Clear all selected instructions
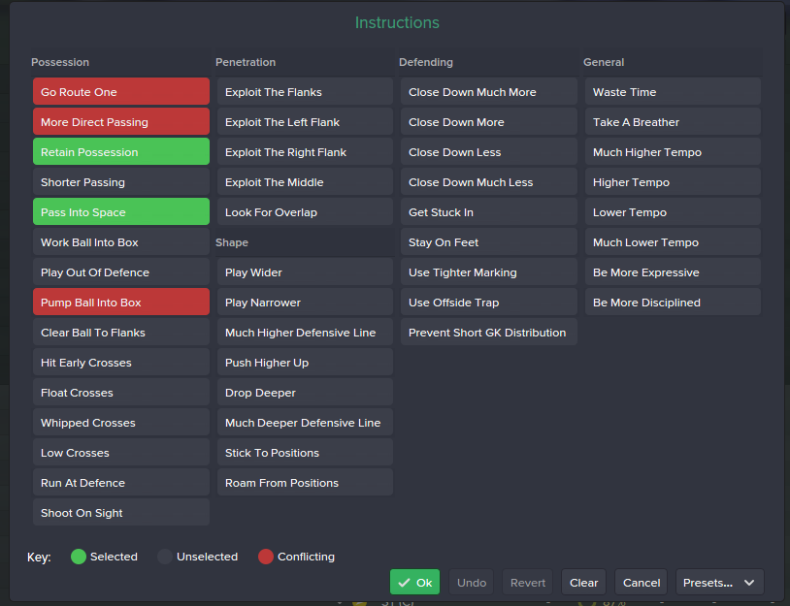Viewport: 790px width, 606px height. pos(583,583)
